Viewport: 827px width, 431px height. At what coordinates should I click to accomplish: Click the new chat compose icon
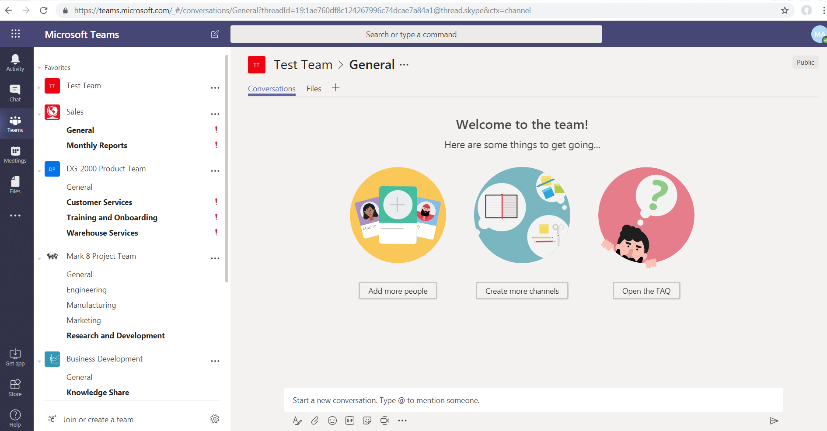[215, 34]
